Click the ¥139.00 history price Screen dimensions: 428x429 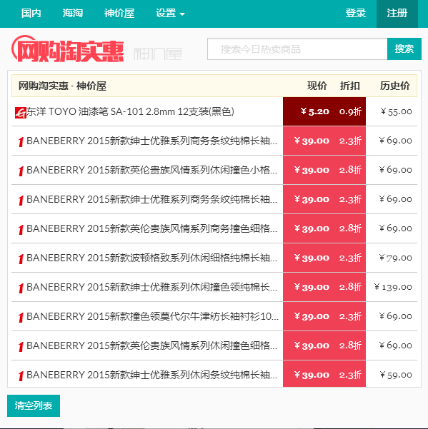point(393,287)
